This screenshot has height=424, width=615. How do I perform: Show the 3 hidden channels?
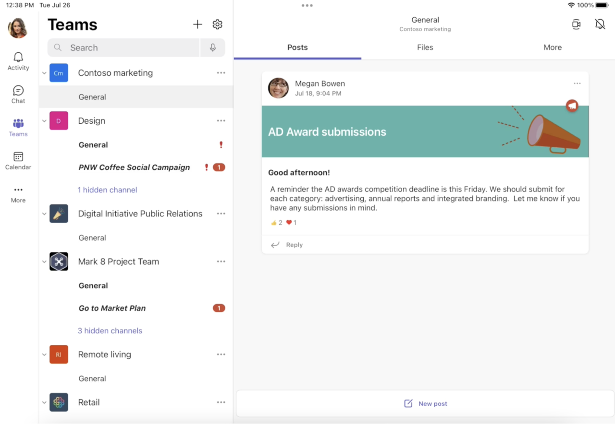coord(110,330)
